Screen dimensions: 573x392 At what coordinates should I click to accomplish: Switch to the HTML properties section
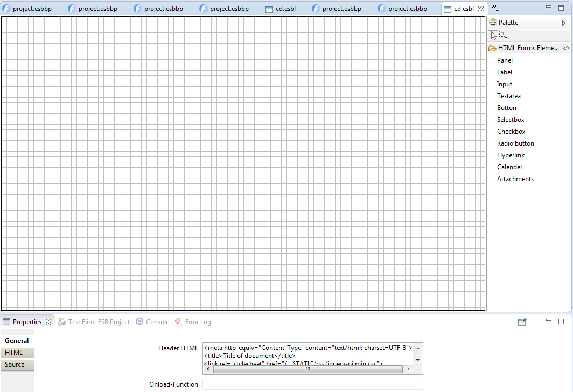click(14, 353)
